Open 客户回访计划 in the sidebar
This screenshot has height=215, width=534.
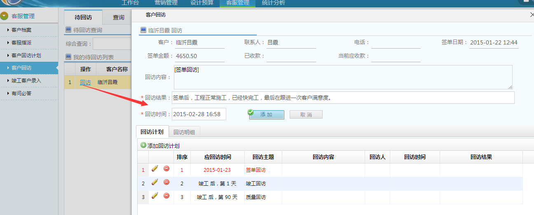click(x=26, y=56)
